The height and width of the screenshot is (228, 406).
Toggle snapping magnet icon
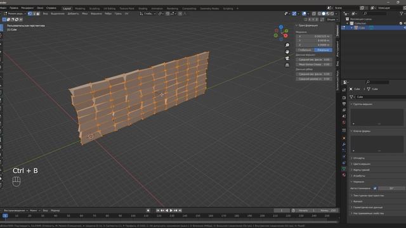coord(167,13)
